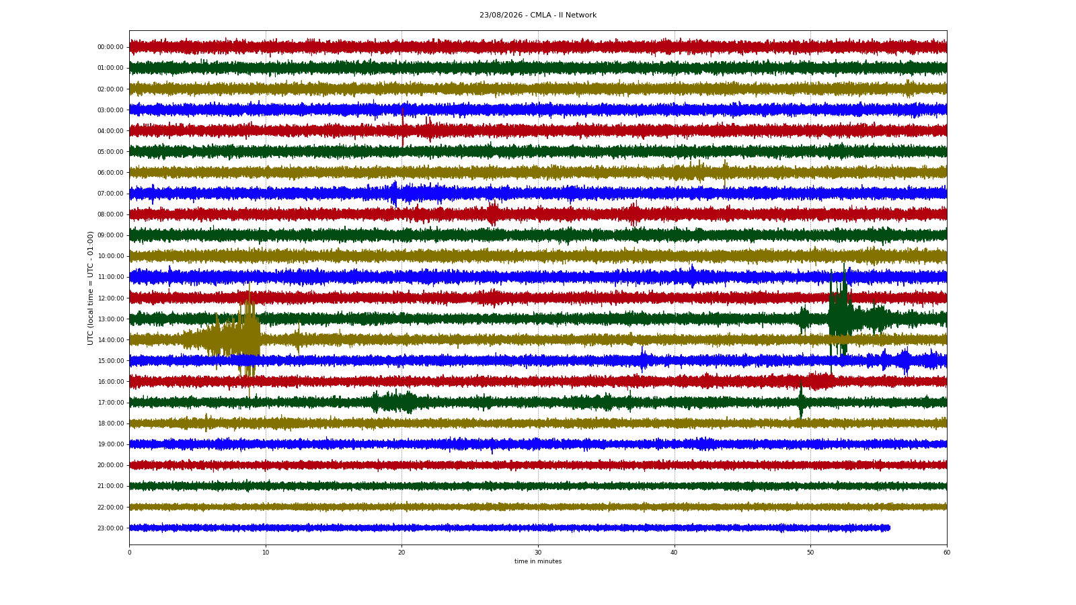This screenshot has height=605, width=1076.
Task: Select the 10 tick on the minutes axis
Action: coord(266,553)
